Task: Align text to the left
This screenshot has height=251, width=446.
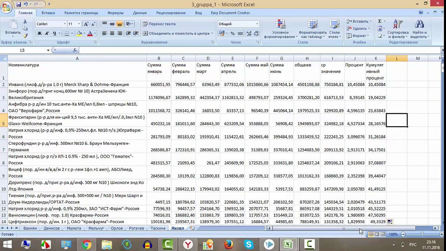Action: click(x=104, y=33)
